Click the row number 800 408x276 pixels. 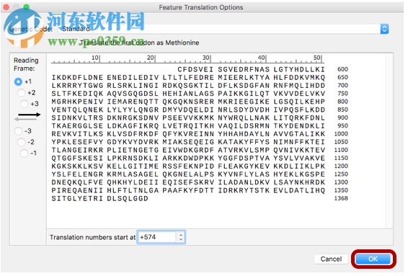(x=342, y=102)
